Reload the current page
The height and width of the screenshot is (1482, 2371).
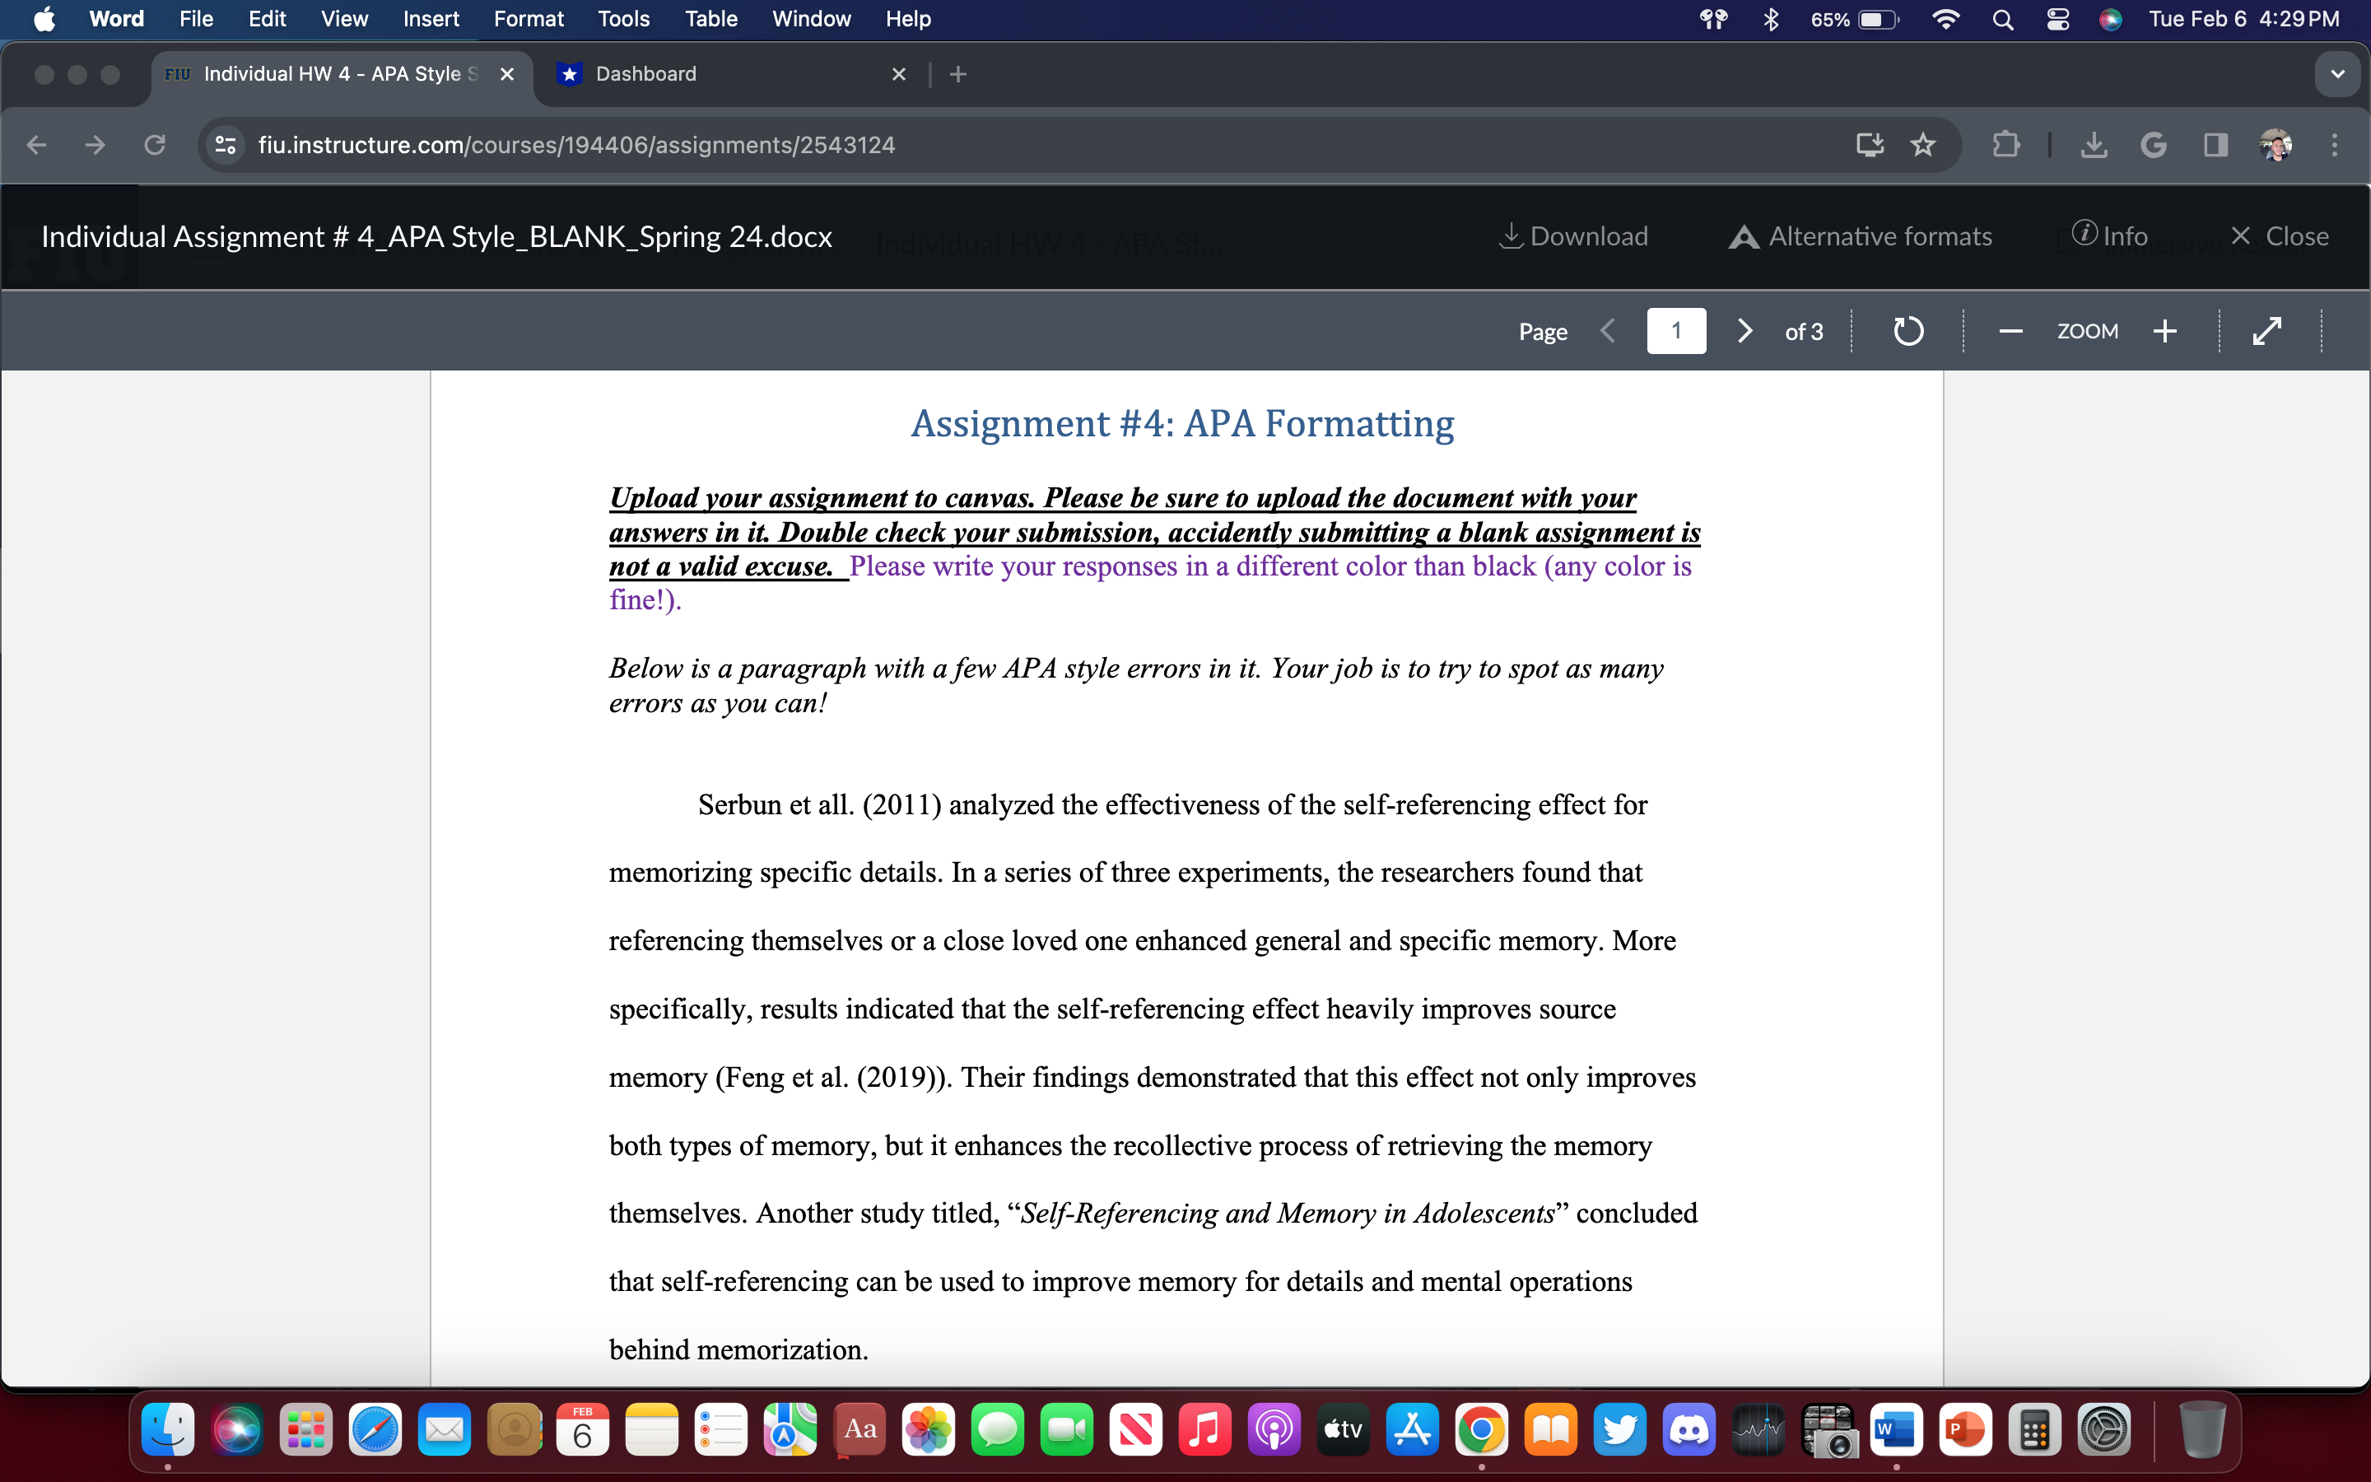(155, 144)
